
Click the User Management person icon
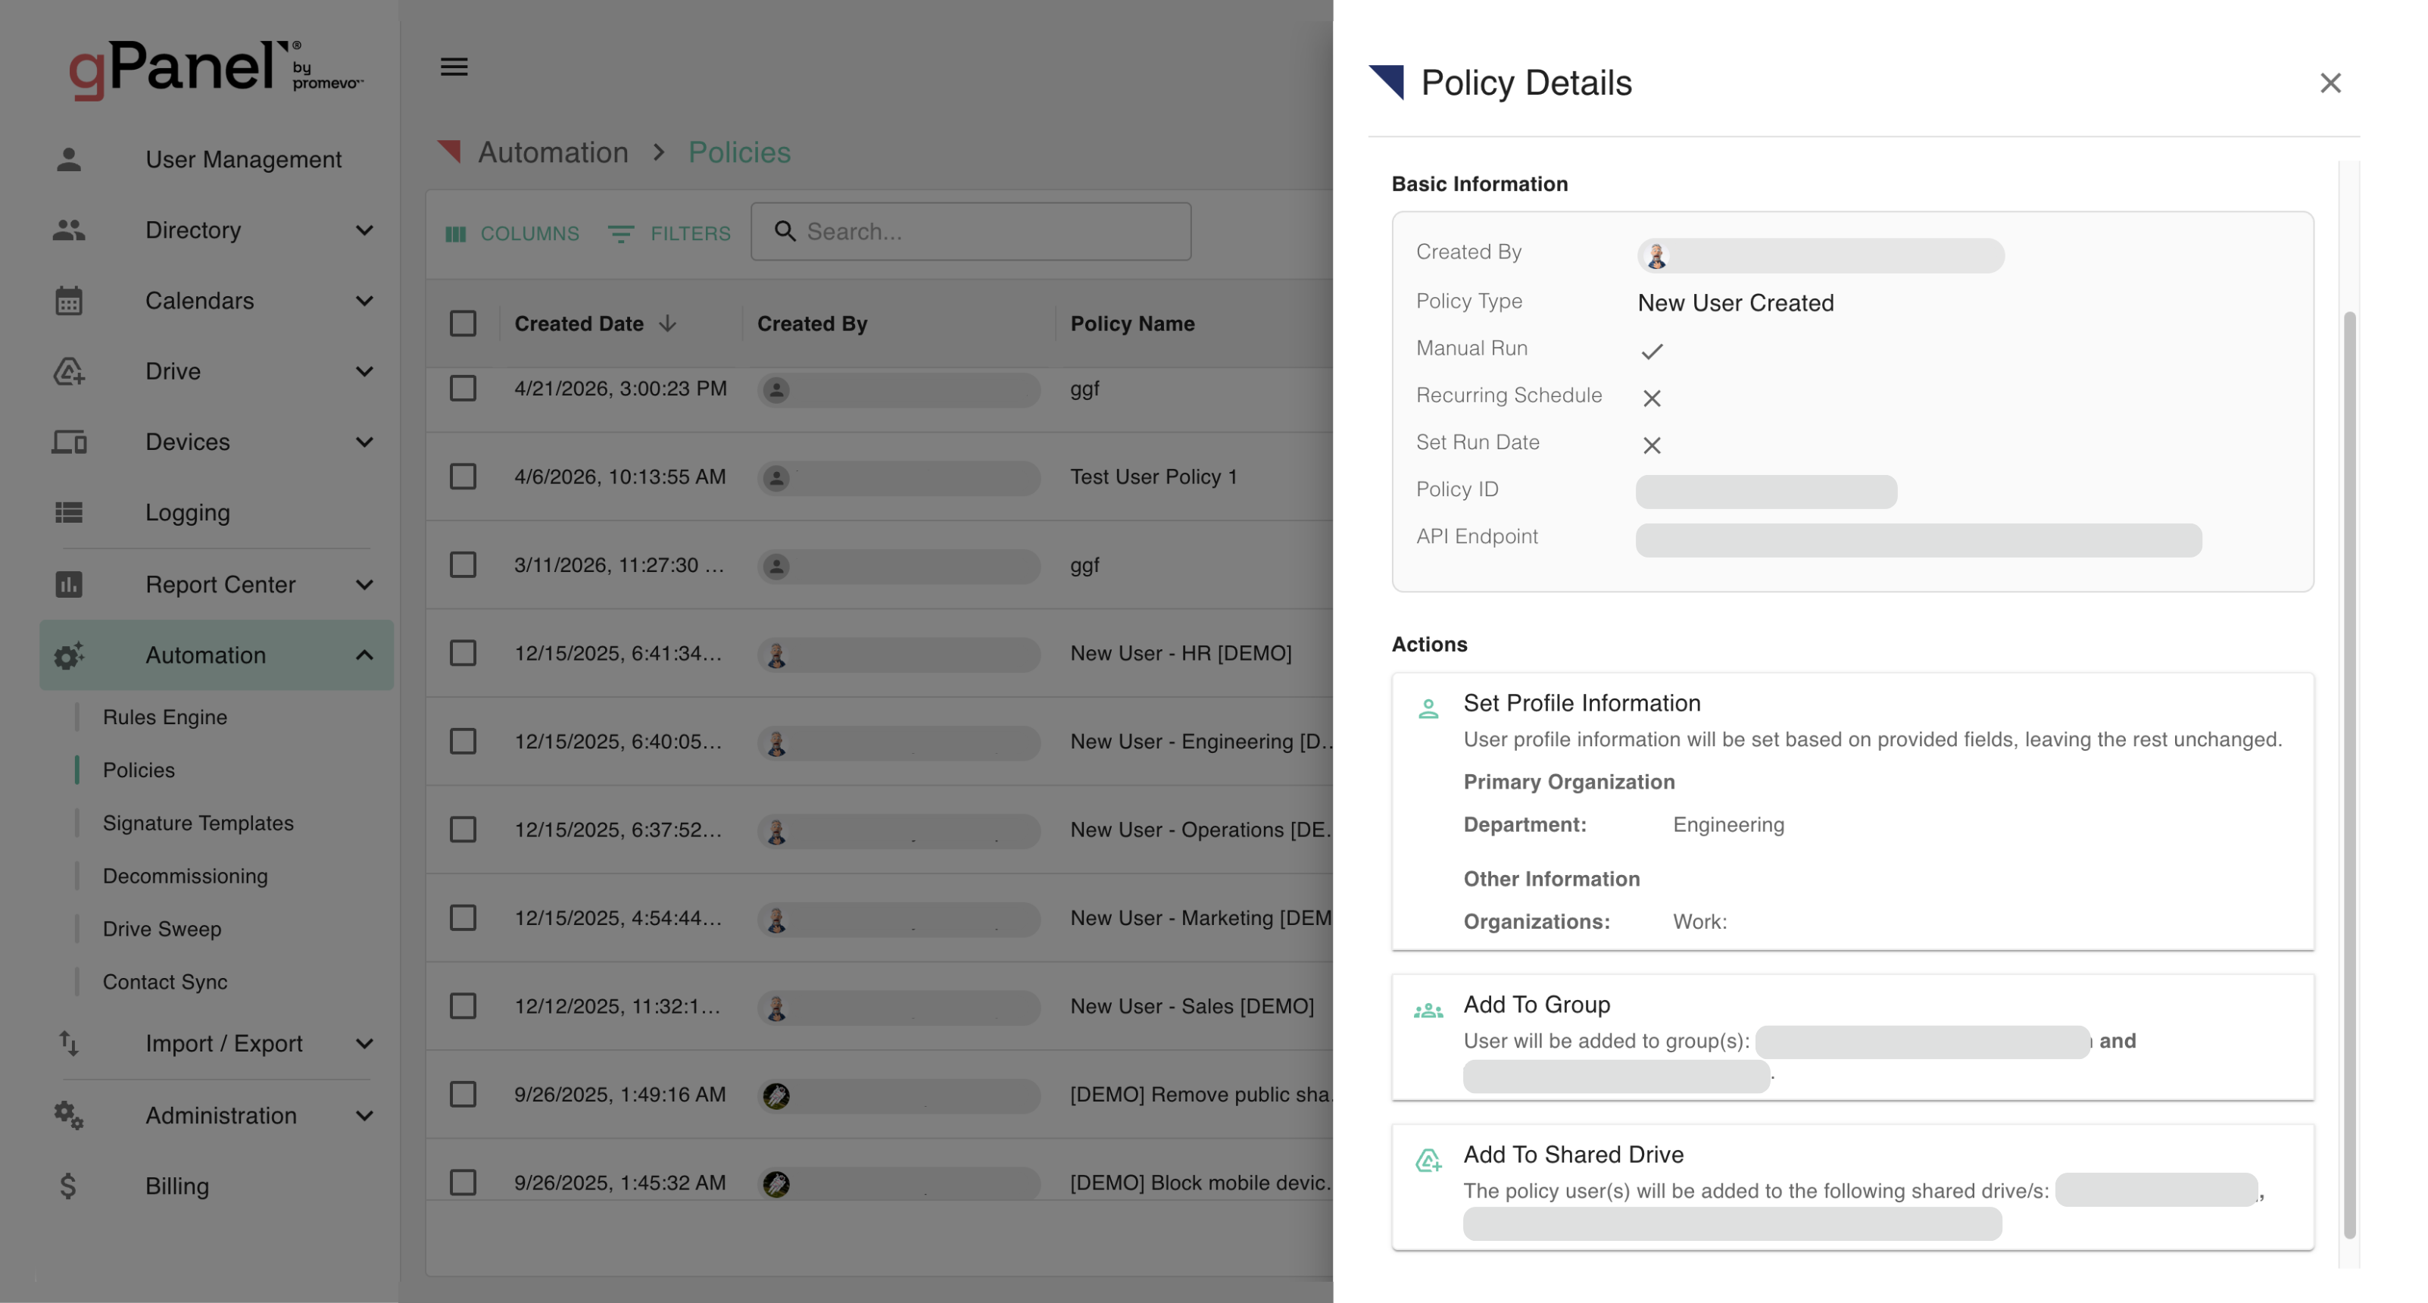coord(69,159)
